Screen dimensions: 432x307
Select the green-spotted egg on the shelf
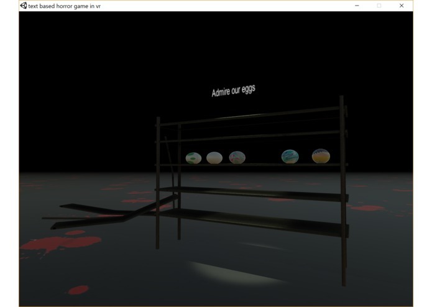point(193,158)
